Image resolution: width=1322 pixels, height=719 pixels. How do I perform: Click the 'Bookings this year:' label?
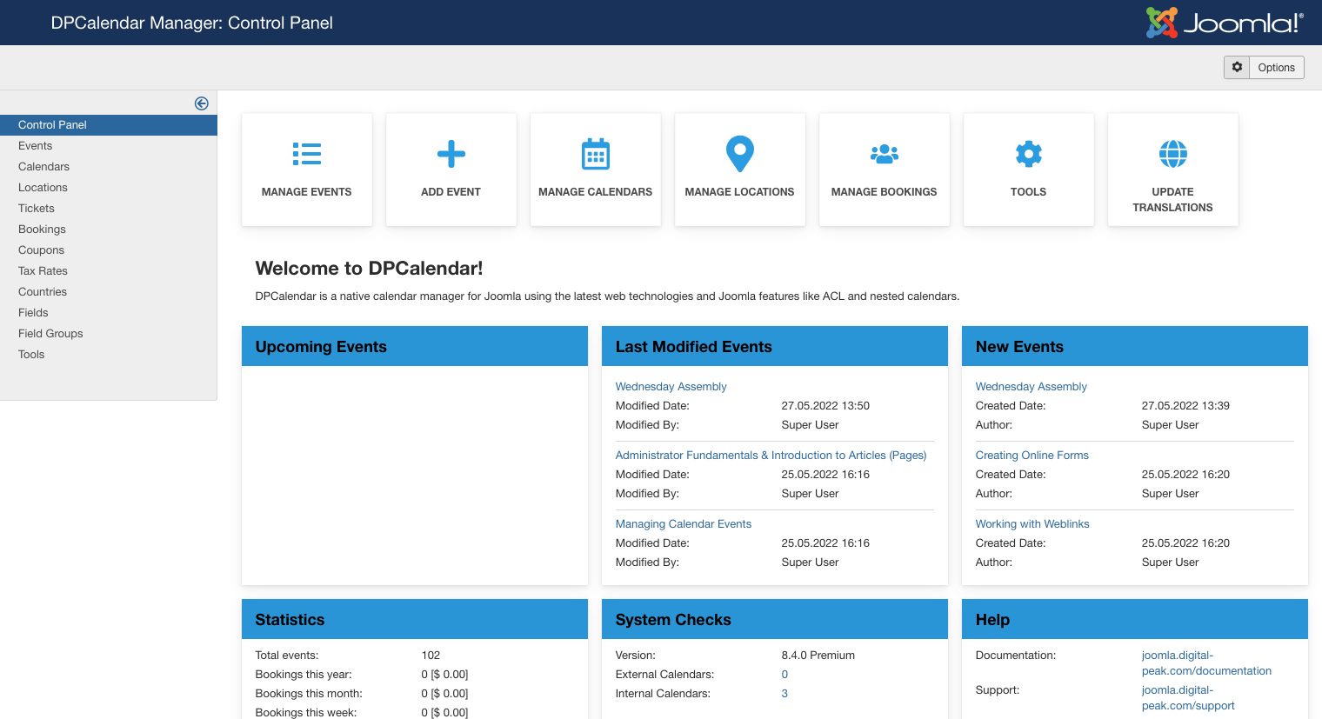click(304, 675)
